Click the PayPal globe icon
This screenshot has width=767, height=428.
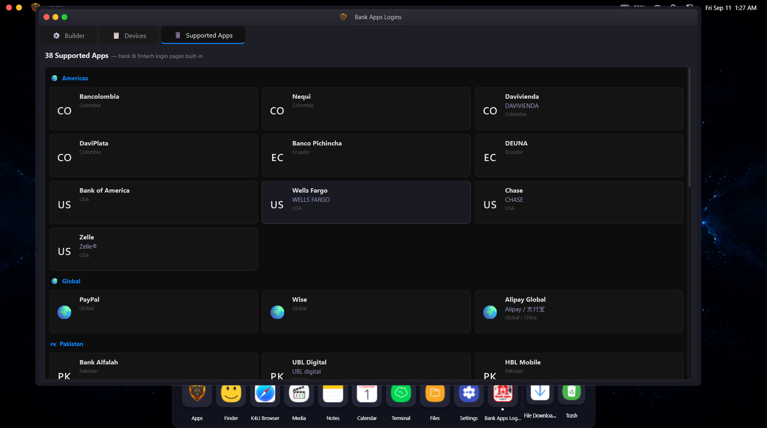point(64,312)
